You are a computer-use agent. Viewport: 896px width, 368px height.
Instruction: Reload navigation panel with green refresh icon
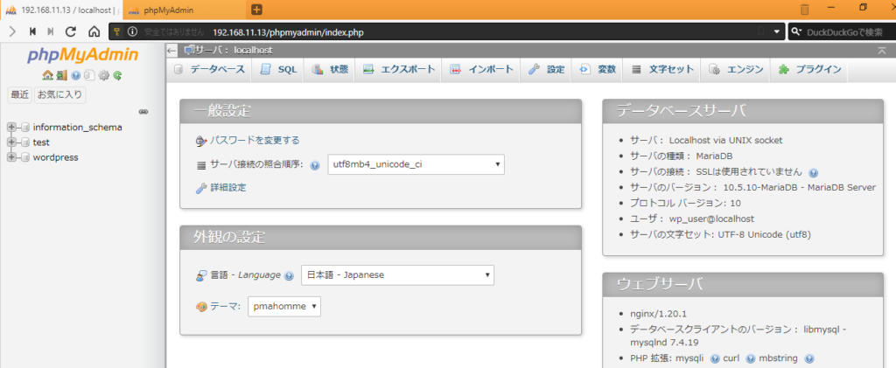click(116, 75)
